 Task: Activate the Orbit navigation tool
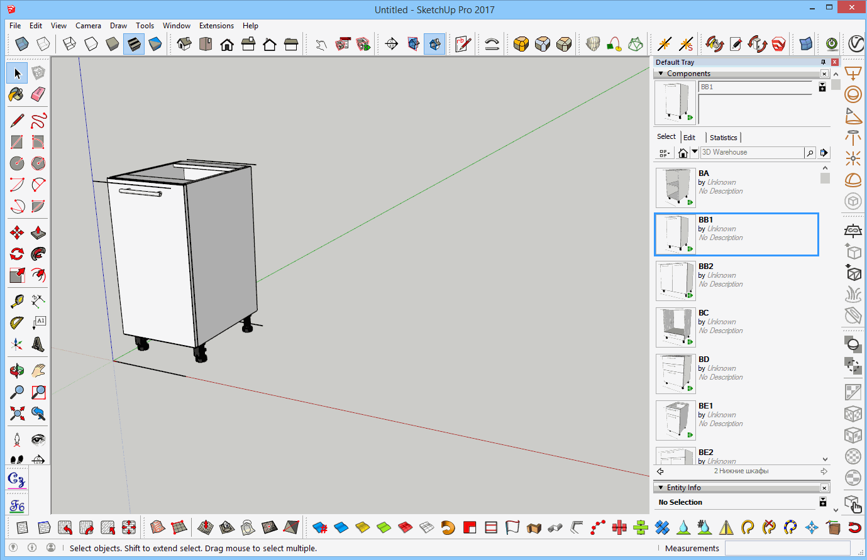(x=16, y=370)
